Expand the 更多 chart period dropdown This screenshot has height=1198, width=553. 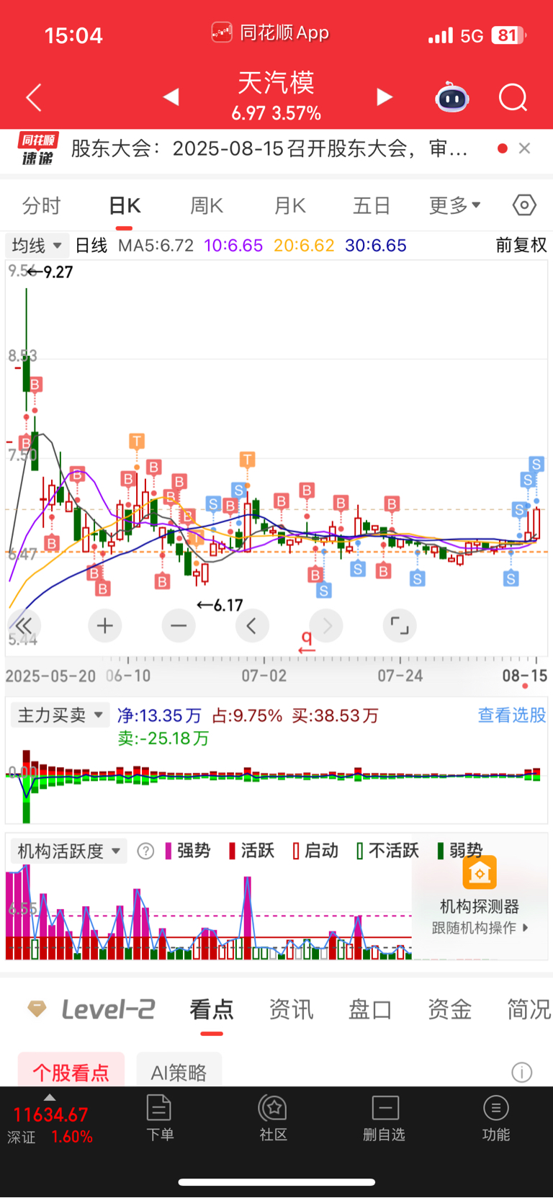pos(455,206)
